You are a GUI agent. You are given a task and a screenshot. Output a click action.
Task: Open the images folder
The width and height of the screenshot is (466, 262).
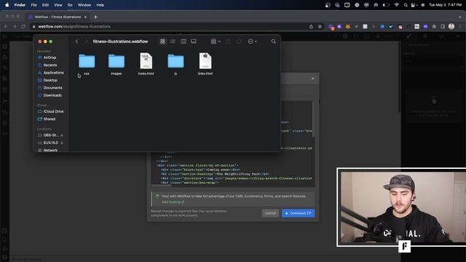tap(116, 61)
